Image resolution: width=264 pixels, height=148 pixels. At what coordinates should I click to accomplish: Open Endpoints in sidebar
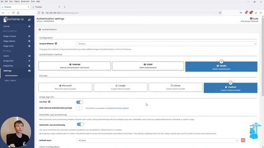(8, 61)
